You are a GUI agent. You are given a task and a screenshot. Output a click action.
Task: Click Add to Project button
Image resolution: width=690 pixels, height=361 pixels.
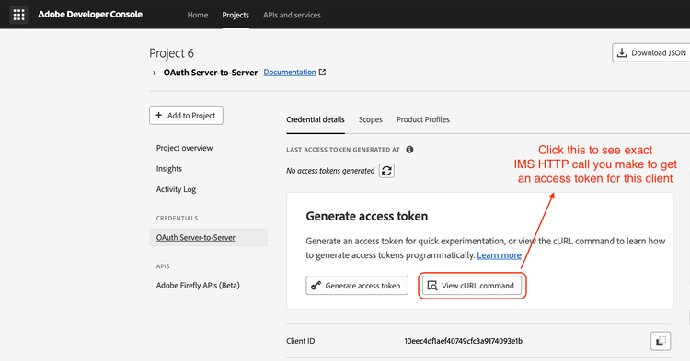(x=186, y=115)
